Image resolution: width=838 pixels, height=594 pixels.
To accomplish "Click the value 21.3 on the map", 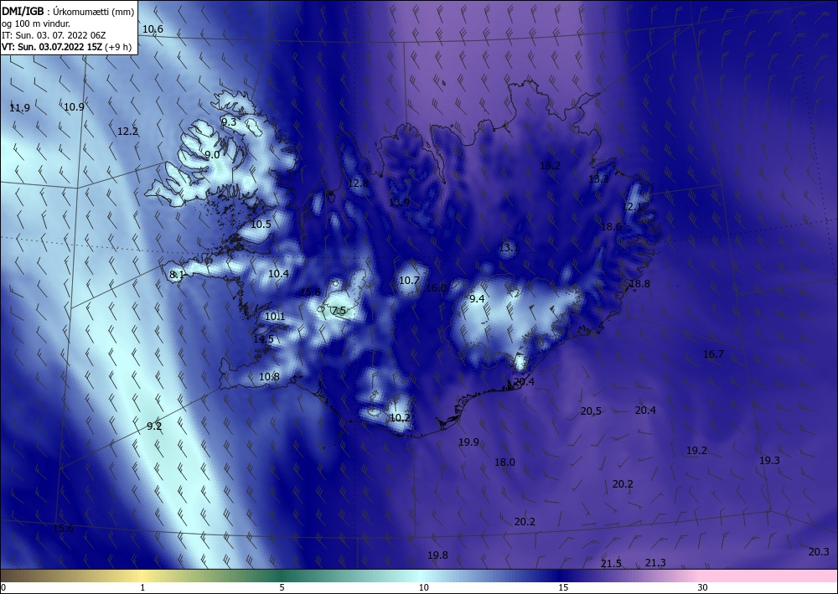I will click(655, 563).
